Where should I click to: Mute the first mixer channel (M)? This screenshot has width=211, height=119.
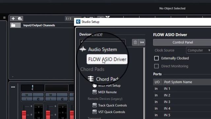(27, 95)
